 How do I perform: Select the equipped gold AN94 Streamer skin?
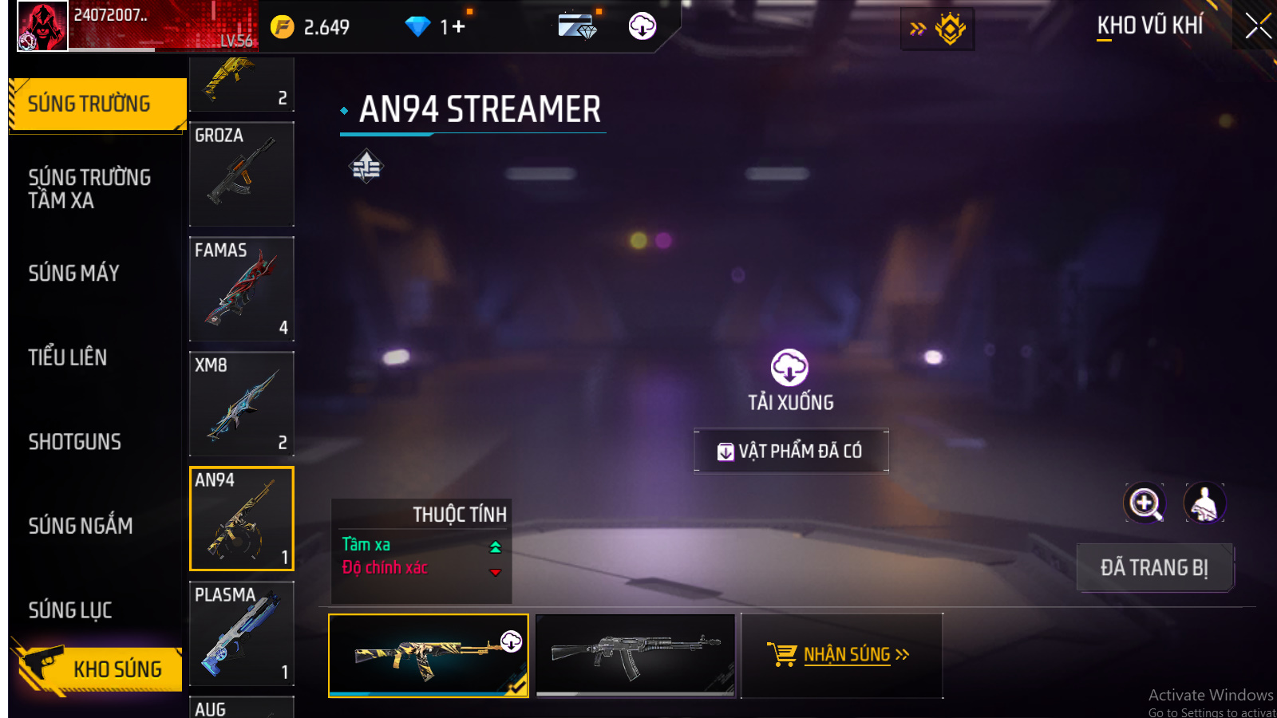429,655
